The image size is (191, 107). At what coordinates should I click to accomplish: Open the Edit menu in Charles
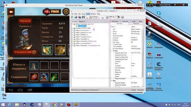[x=76, y=14]
